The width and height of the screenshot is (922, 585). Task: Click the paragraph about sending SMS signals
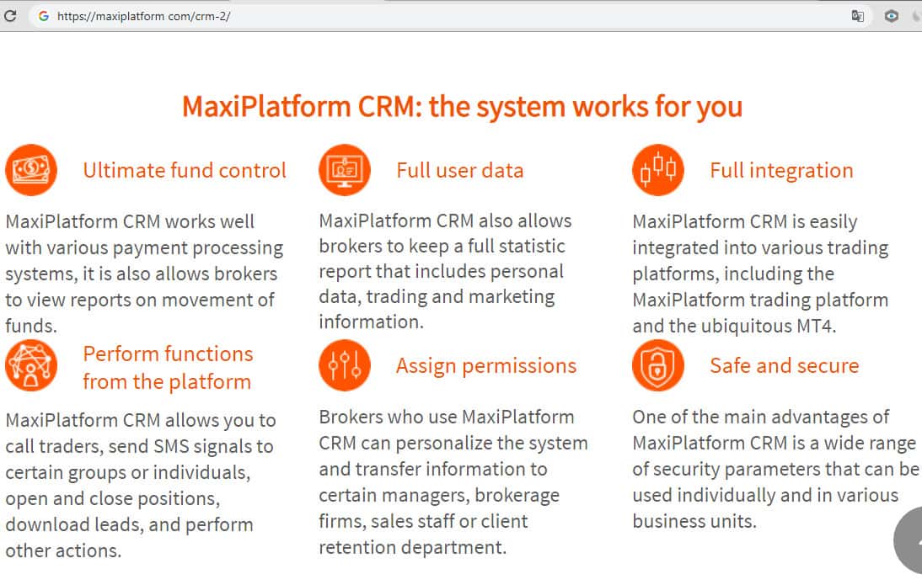(x=141, y=485)
